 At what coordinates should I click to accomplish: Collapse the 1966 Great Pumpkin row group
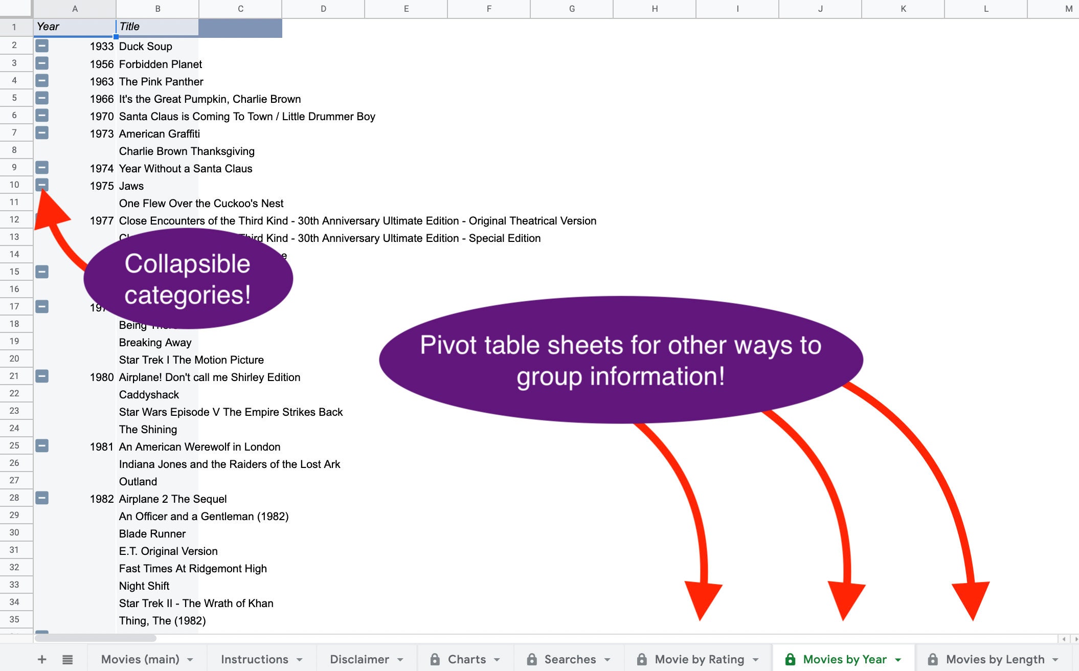(x=41, y=97)
